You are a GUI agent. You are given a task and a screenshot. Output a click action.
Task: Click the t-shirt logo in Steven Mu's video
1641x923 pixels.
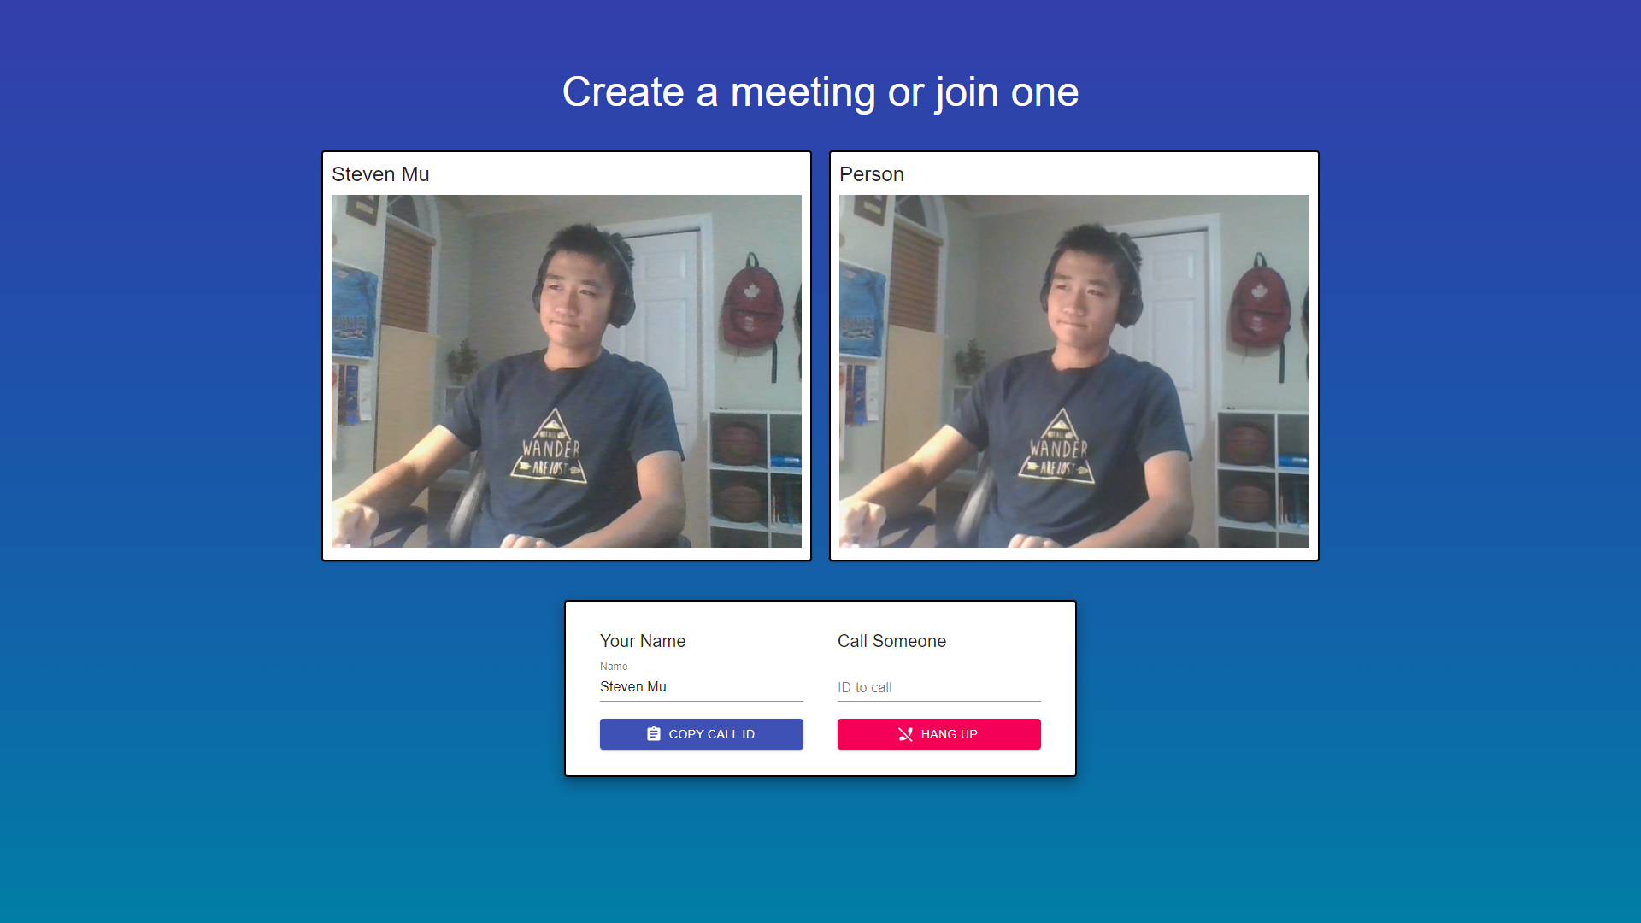[551, 447]
